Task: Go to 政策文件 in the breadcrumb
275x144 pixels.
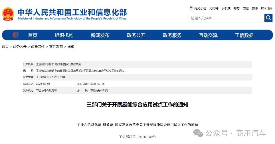Action: pyautogui.click(x=38, y=47)
